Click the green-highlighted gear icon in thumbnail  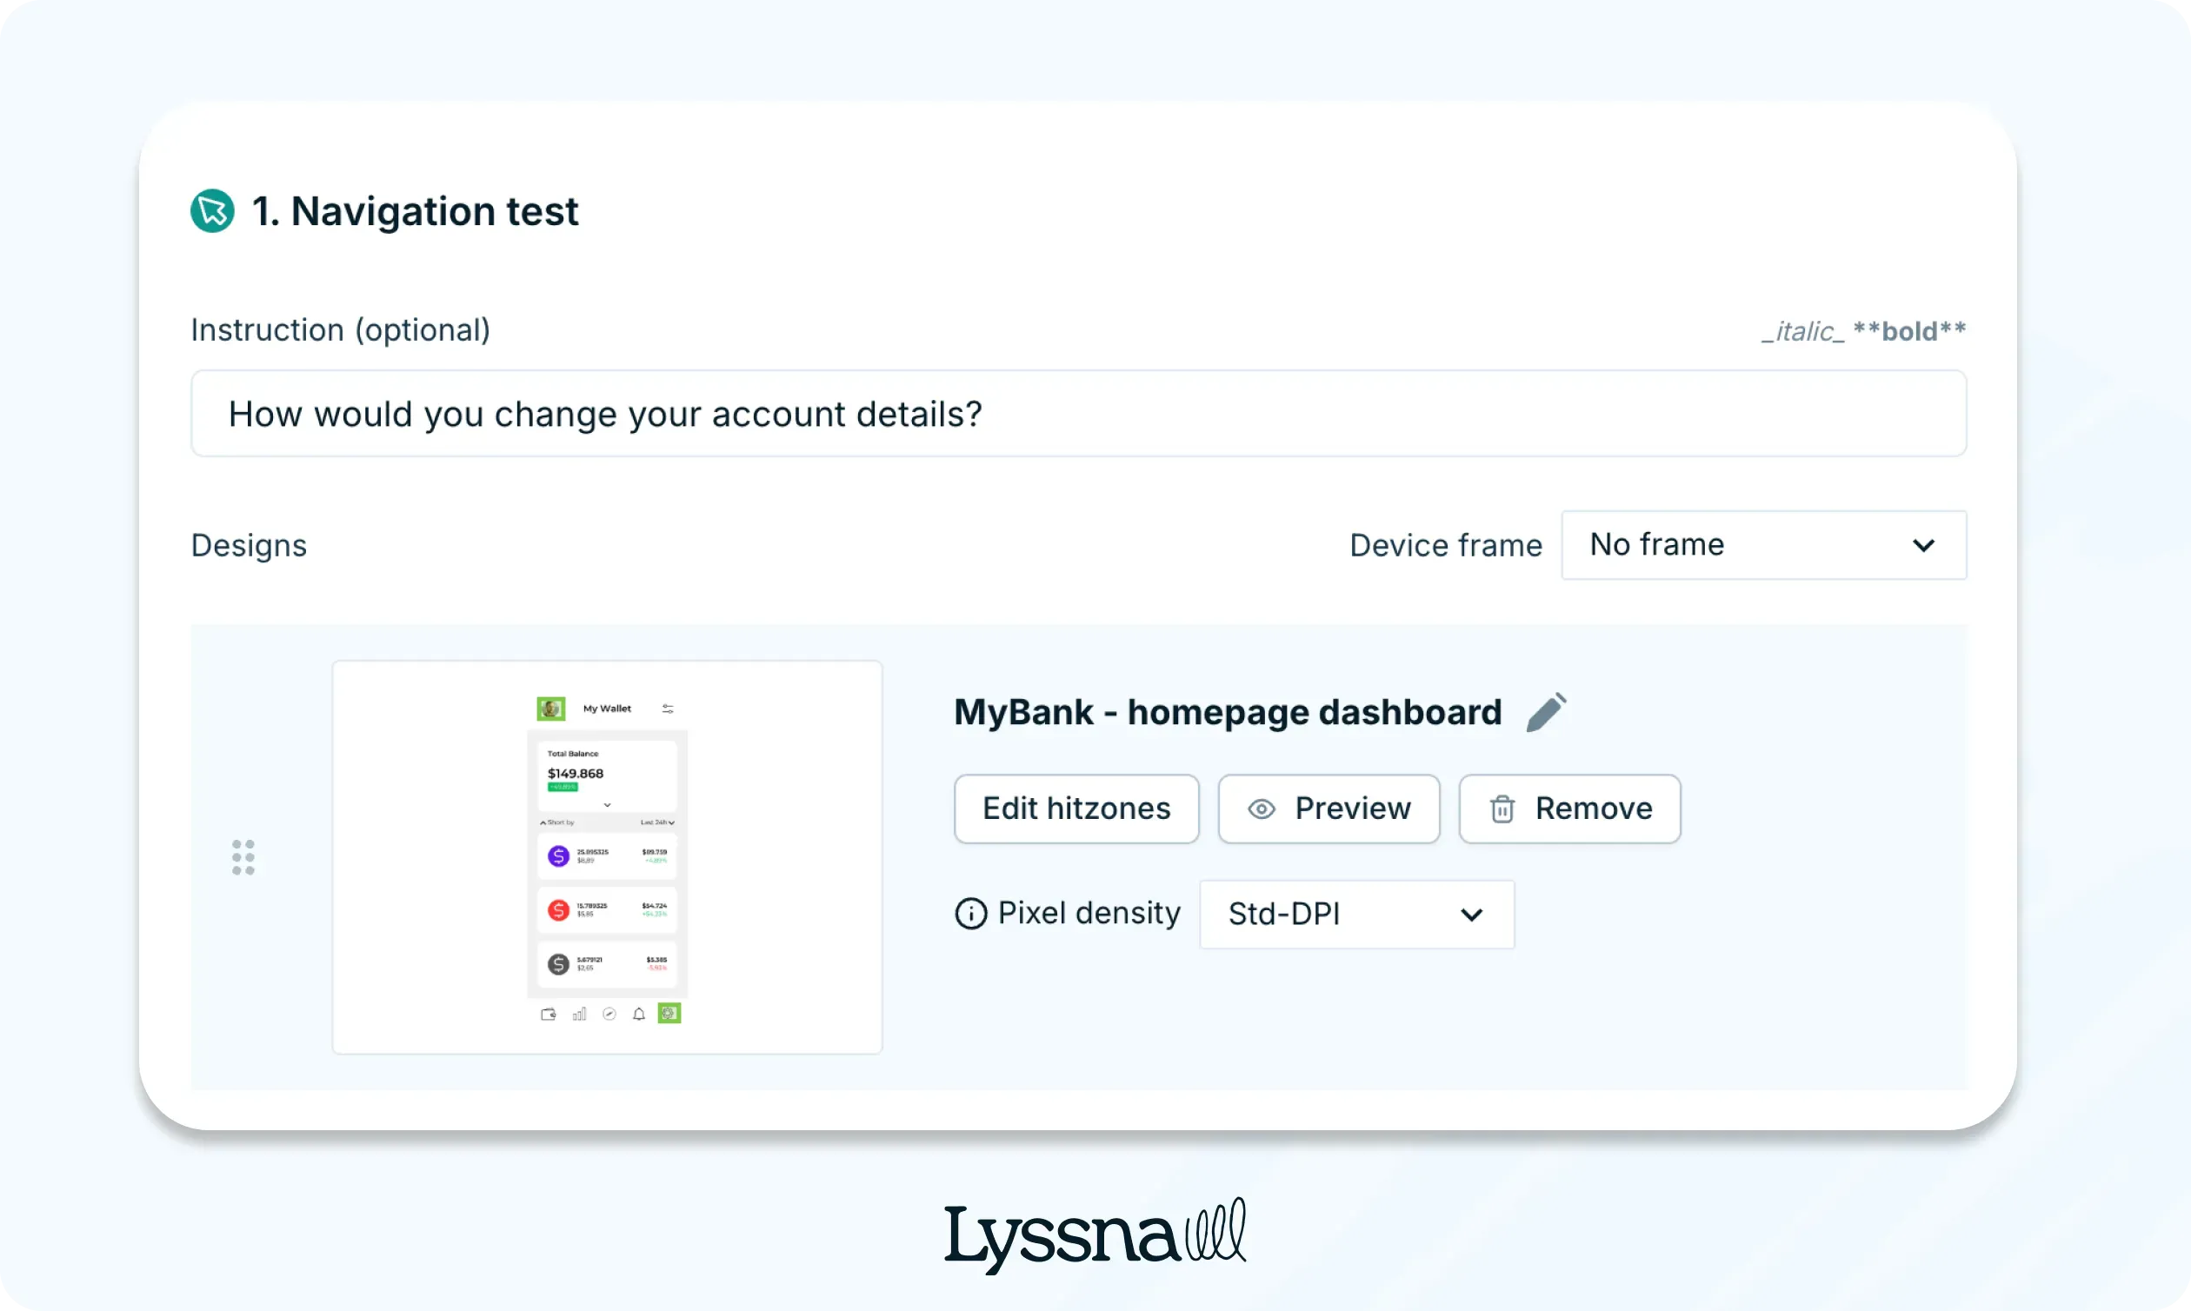point(669,1014)
